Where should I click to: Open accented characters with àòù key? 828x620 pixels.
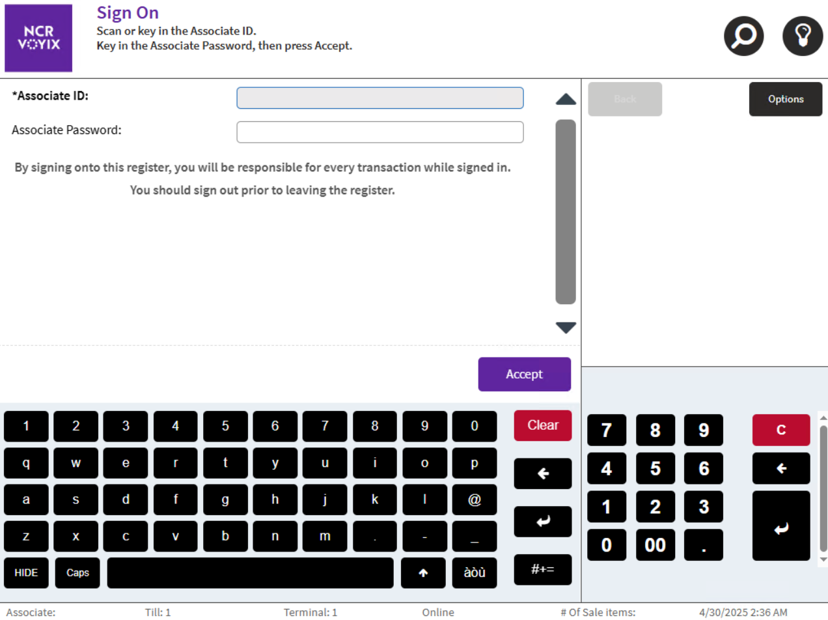(474, 573)
